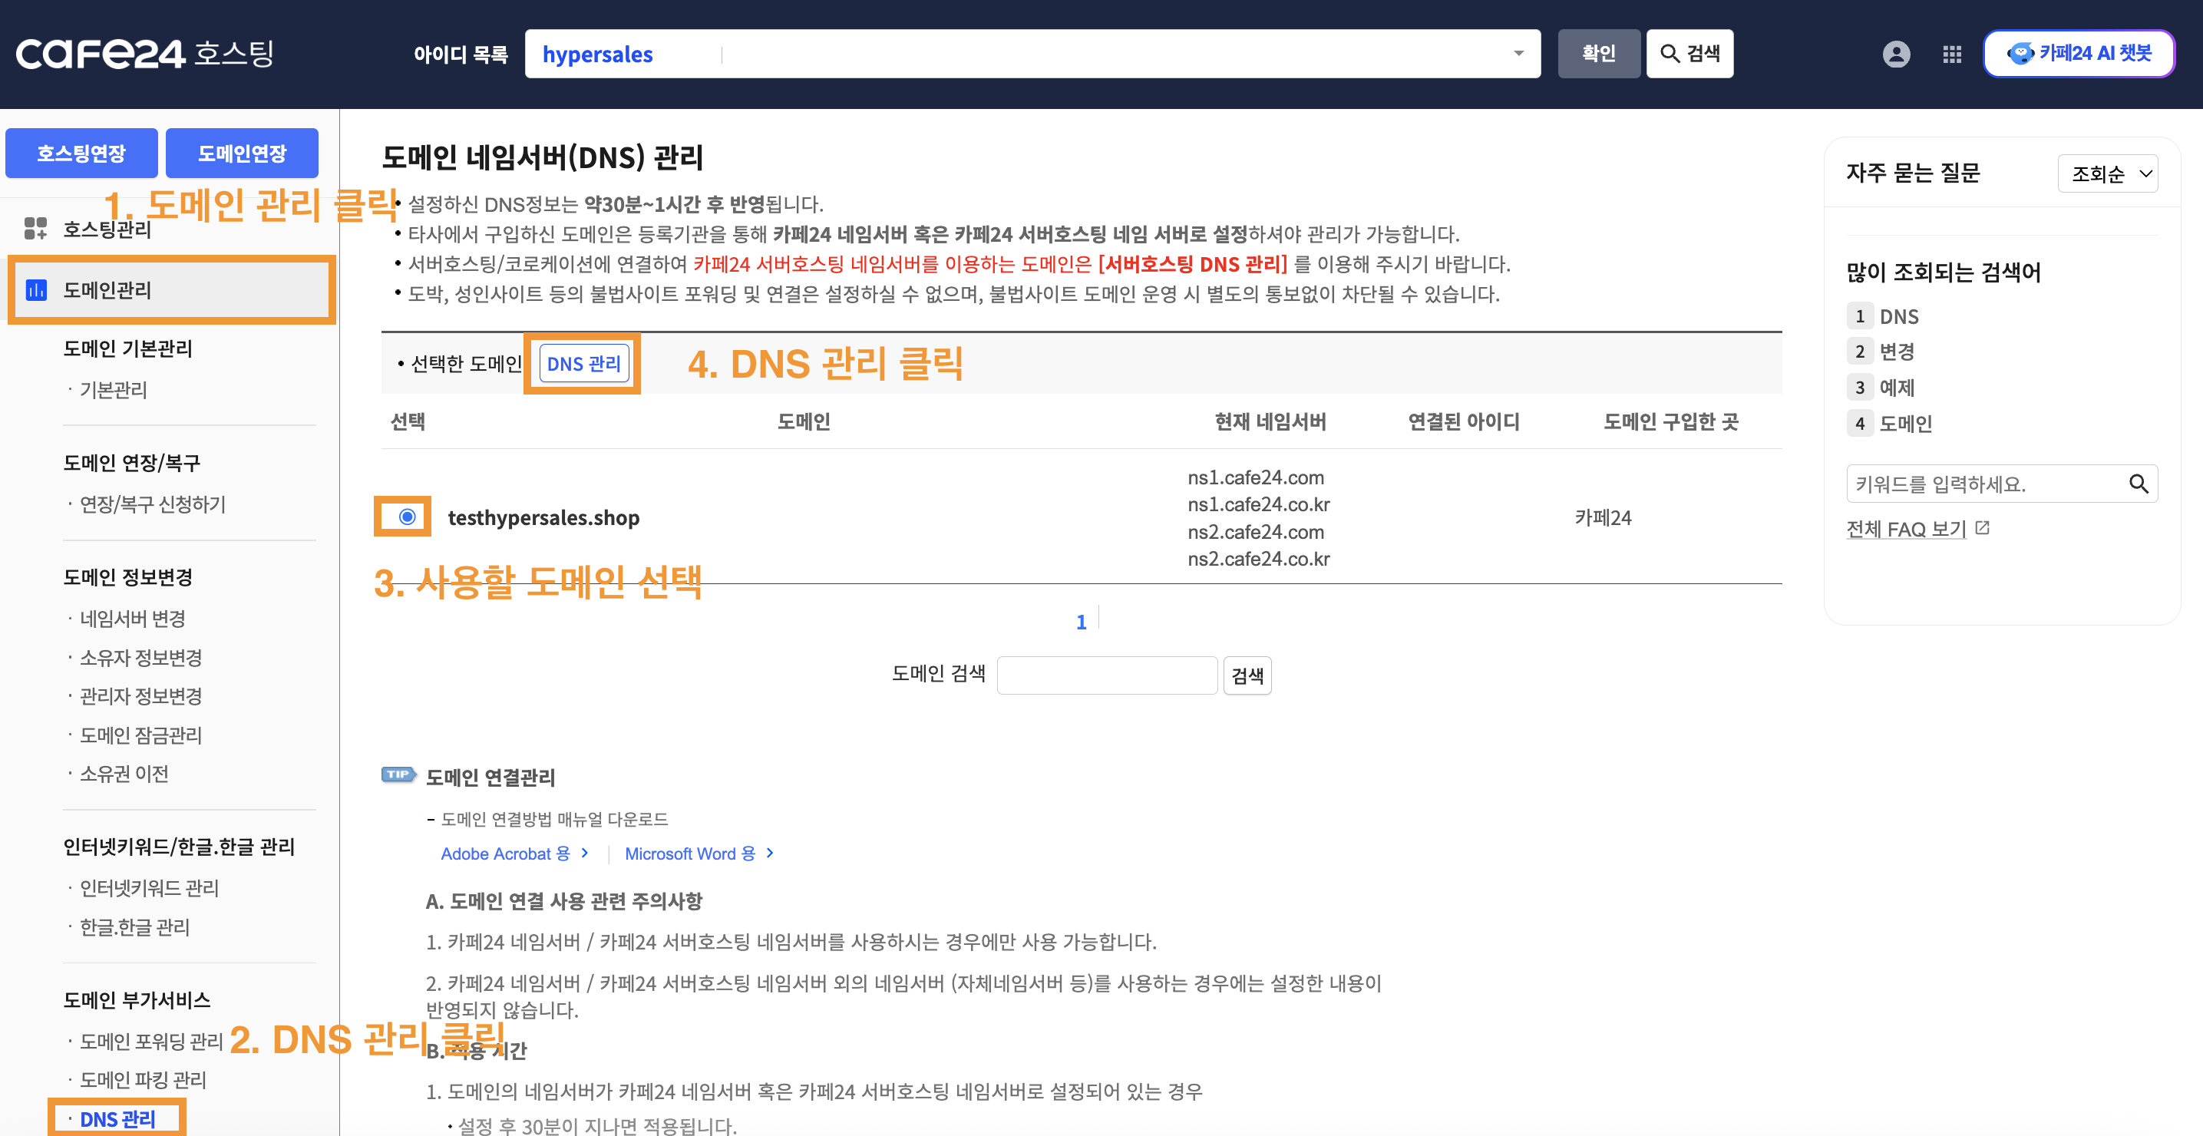Open DNS 관리 in sidebar menu
Viewport: 2203px width, 1136px height.
click(x=118, y=1119)
